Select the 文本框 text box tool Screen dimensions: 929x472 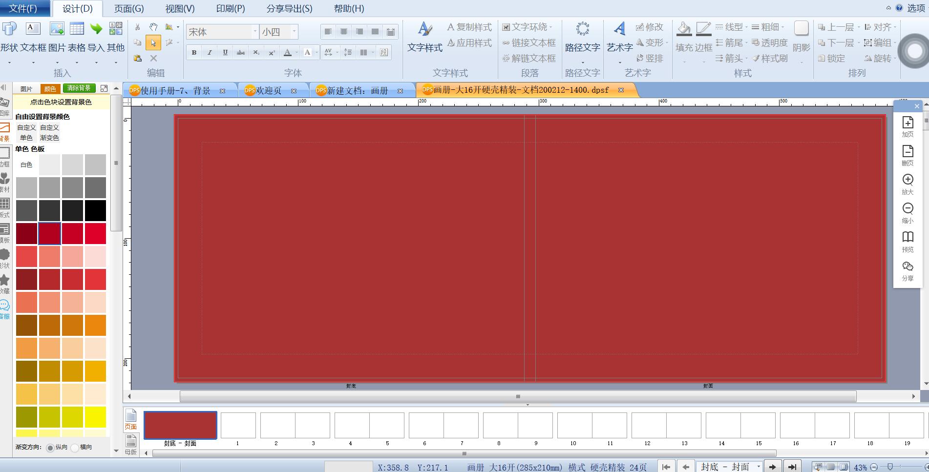(33, 37)
